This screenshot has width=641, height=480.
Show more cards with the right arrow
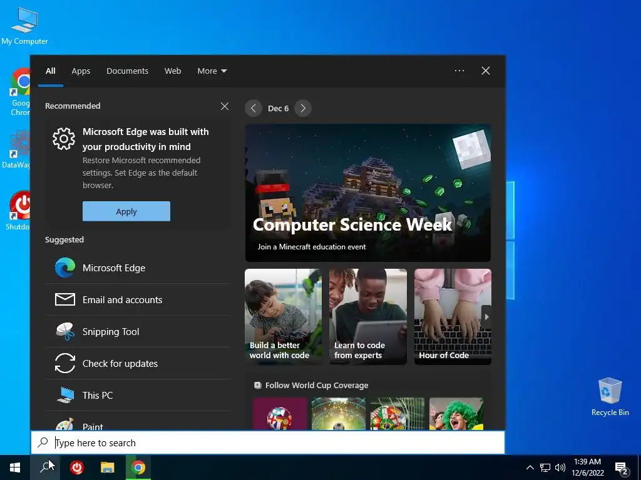pyautogui.click(x=486, y=317)
